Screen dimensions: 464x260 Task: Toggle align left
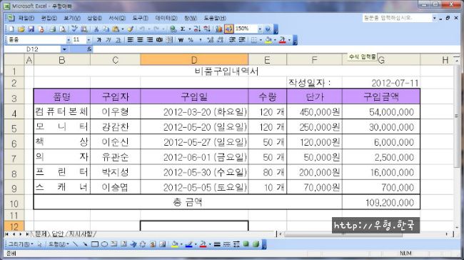[x=130, y=40]
